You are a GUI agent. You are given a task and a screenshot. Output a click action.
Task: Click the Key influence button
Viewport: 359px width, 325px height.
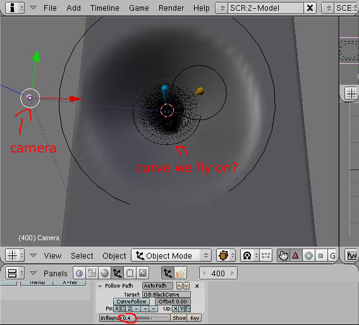pyautogui.click(x=195, y=318)
